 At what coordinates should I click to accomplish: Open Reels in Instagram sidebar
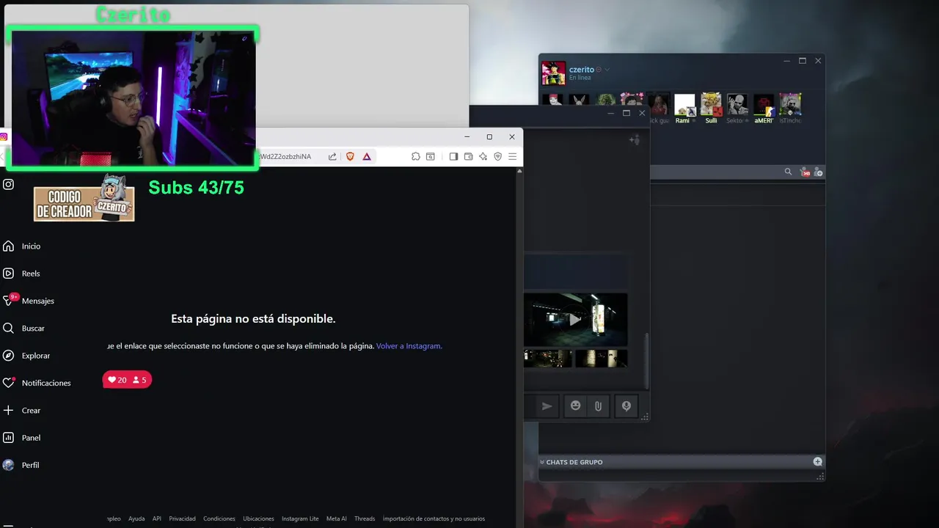pyautogui.click(x=22, y=274)
